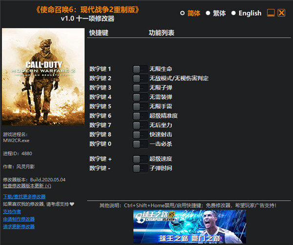Turn on the 无限子弹 switch
The image size is (293, 245).
140,88
